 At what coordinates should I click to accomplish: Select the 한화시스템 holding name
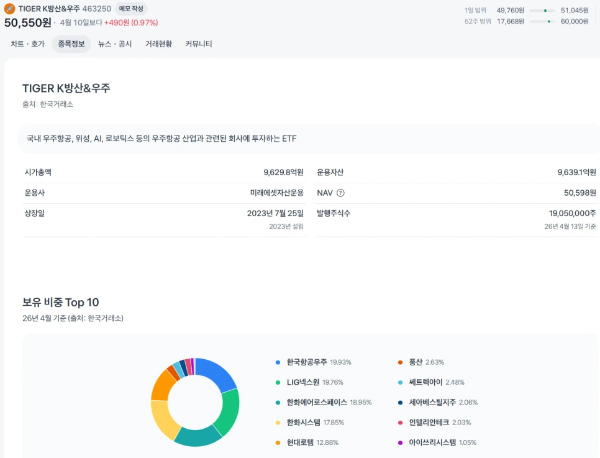(303, 423)
